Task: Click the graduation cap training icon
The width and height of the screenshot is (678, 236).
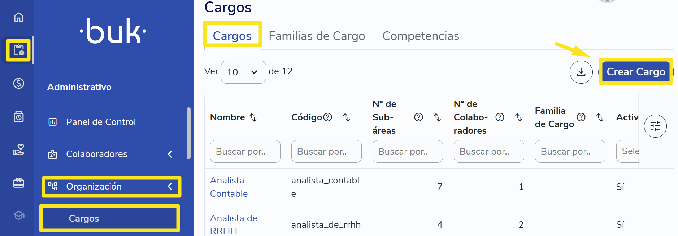Action: tap(19, 215)
